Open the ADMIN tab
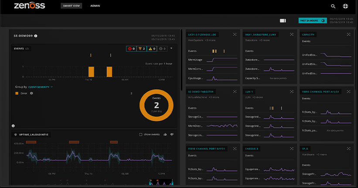Viewport: 358px width, 188px height. pos(95,7)
